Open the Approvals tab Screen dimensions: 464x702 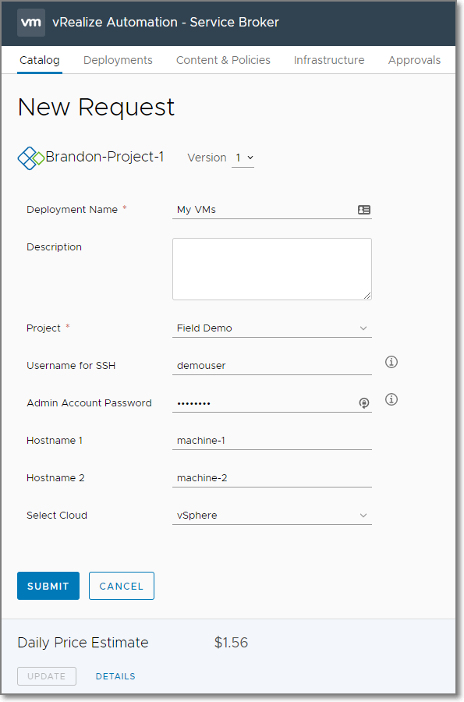(x=414, y=60)
